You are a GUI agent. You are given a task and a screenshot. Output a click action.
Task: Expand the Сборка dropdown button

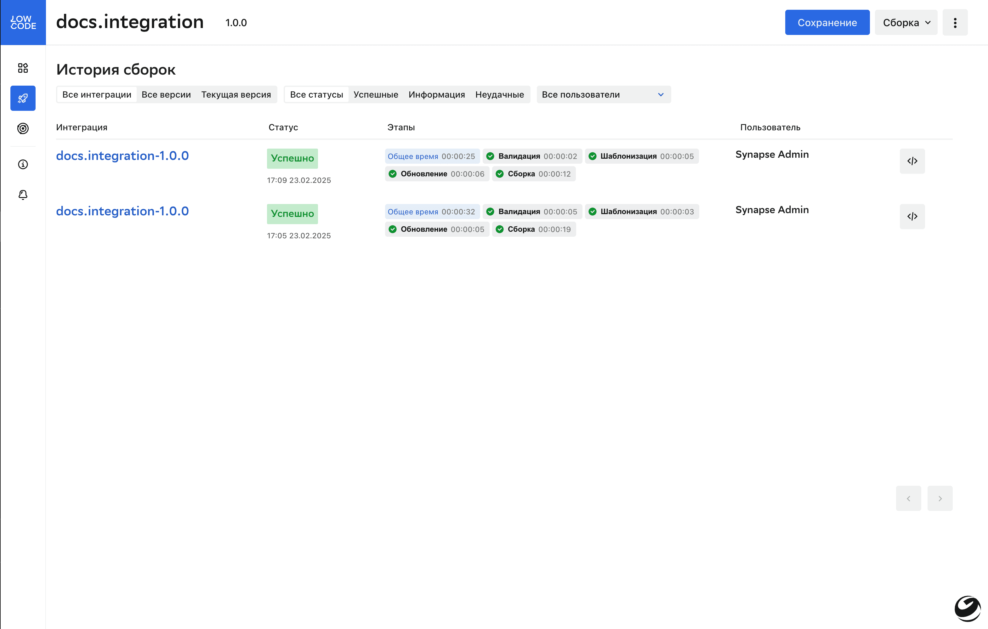(906, 22)
